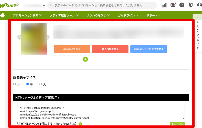This screenshot has height=128, width=202.
Task: Select the 大 image size radio
Action: click(x=41, y=84)
